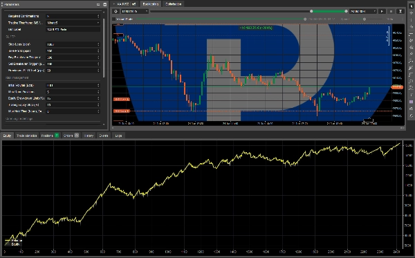Viewport: 415px width, 258px height.
Task: Adjust the Sell Breakeven Trigger stepper
Action: pos(98,64)
